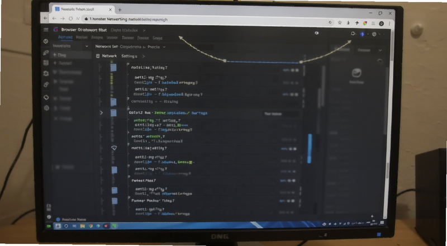Open the dropdown arrow after Network Set path
447x246 pixels.
click(x=164, y=47)
